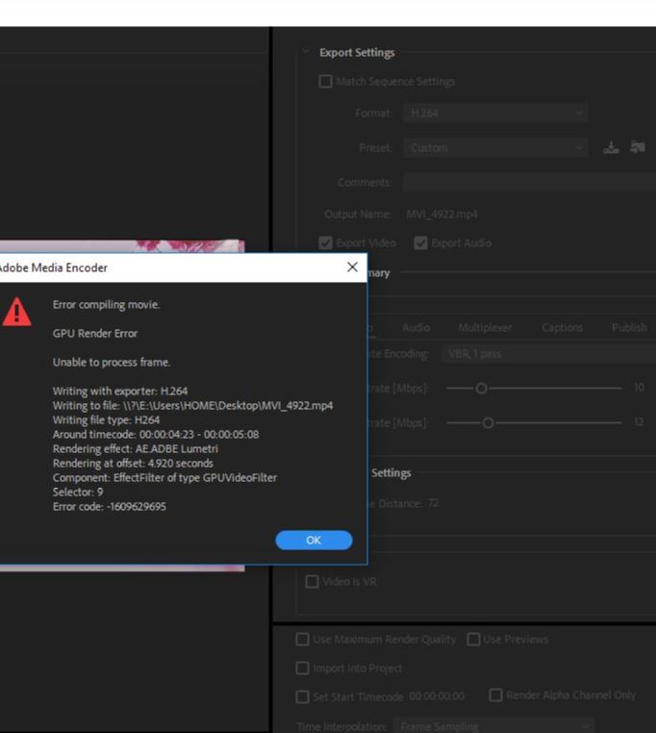This screenshot has width=656, height=733.
Task: Collapse the Export Settings section
Action: tap(306, 51)
